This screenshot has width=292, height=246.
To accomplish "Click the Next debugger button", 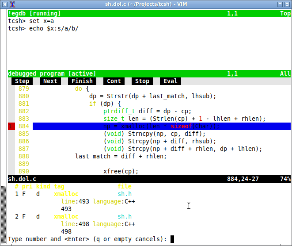I will [x=50, y=81].
